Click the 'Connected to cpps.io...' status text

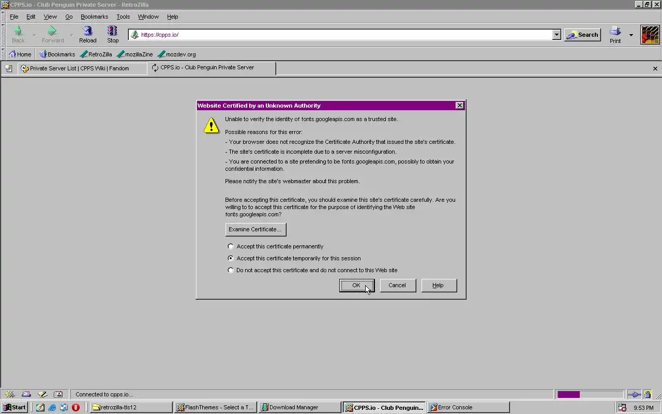click(104, 394)
